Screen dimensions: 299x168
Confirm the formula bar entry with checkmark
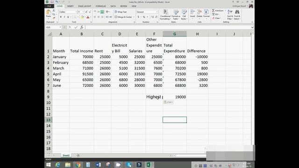pyautogui.click(x=76, y=27)
